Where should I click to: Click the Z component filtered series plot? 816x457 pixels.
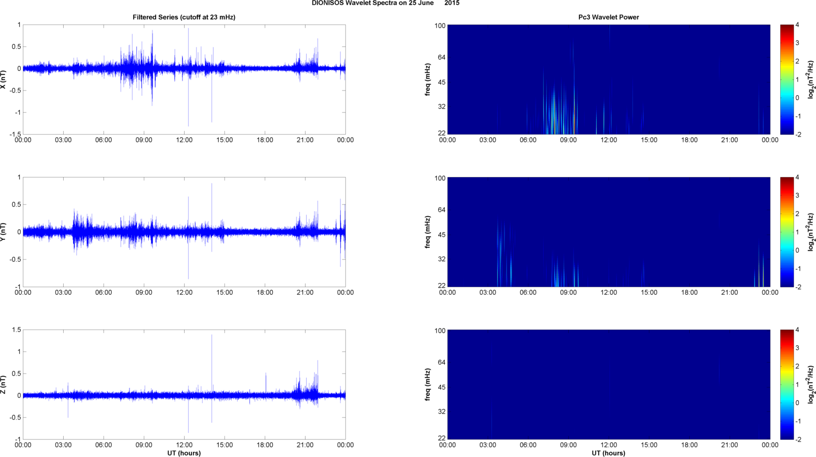pos(184,384)
